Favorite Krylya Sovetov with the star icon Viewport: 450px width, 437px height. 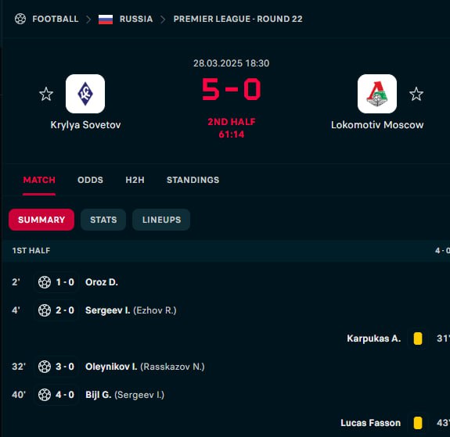click(x=46, y=94)
